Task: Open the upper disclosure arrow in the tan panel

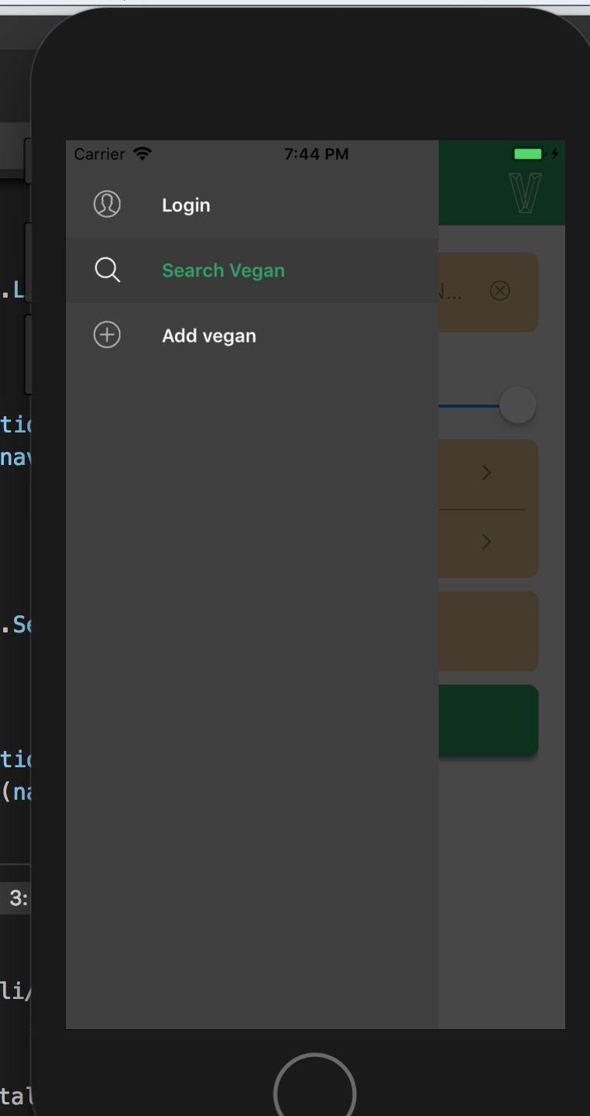Action: tap(486, 472)
